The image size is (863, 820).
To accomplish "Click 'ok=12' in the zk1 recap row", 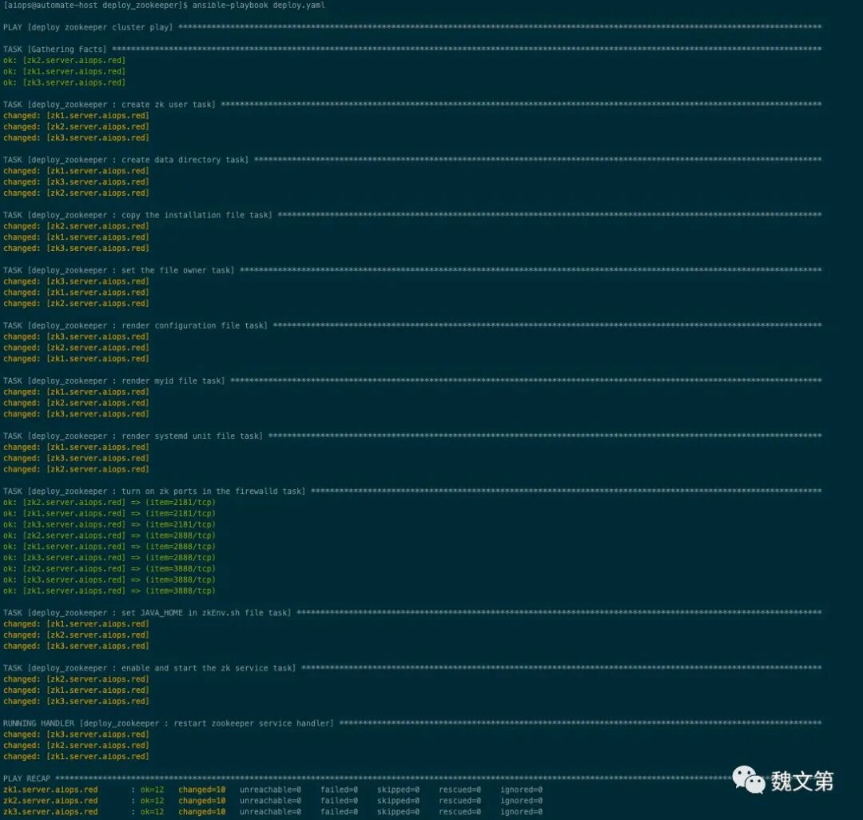I will click(x=152, y=790).
